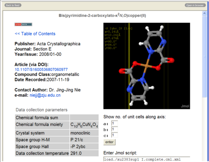Click the enter button for unit cells
Image resolution: width=209 pixels, height=162 pixels.
point(109,142)
